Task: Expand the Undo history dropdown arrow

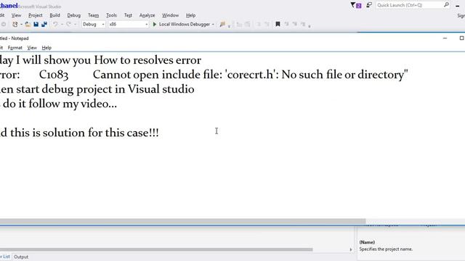Action: pyautogui.click(x=62, y=25)
